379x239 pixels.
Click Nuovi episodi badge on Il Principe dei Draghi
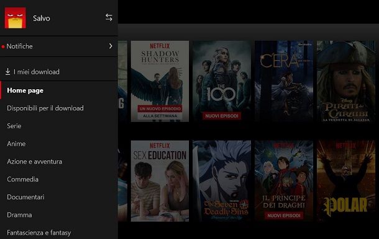[x=284, y=215]
